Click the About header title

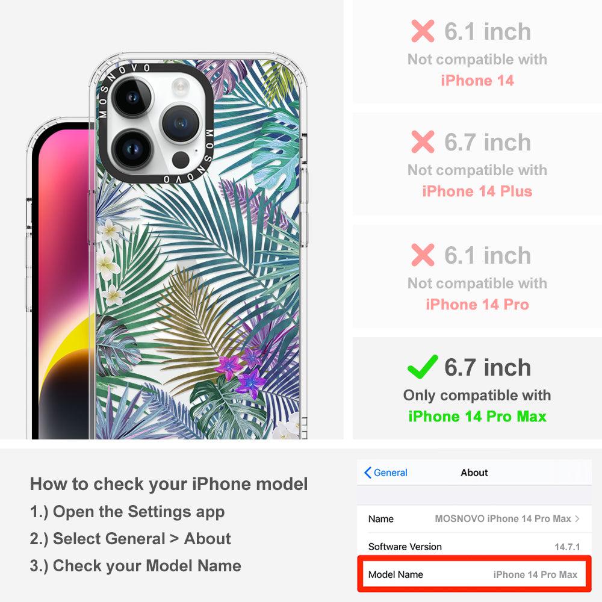tap(474, 473)
